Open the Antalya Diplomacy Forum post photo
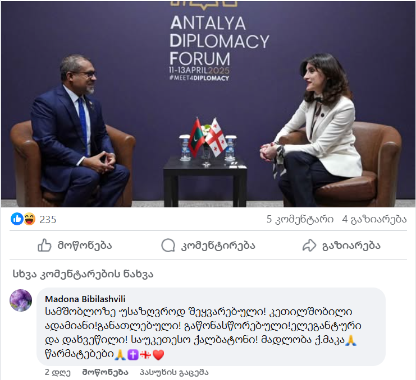Image resolution: width=416 pixels, height=380 pixels. click(208, 104)
